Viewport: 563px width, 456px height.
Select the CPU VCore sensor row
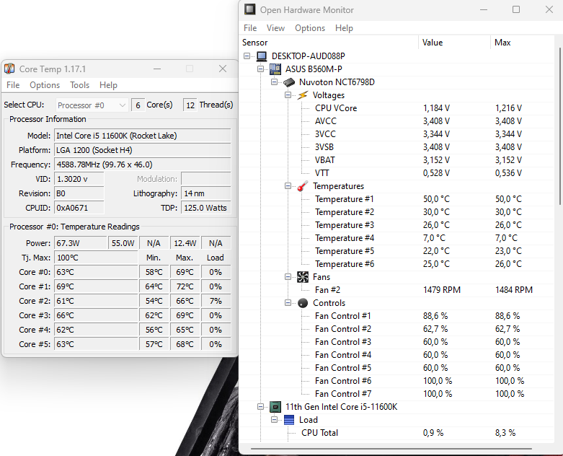(396, 108)
